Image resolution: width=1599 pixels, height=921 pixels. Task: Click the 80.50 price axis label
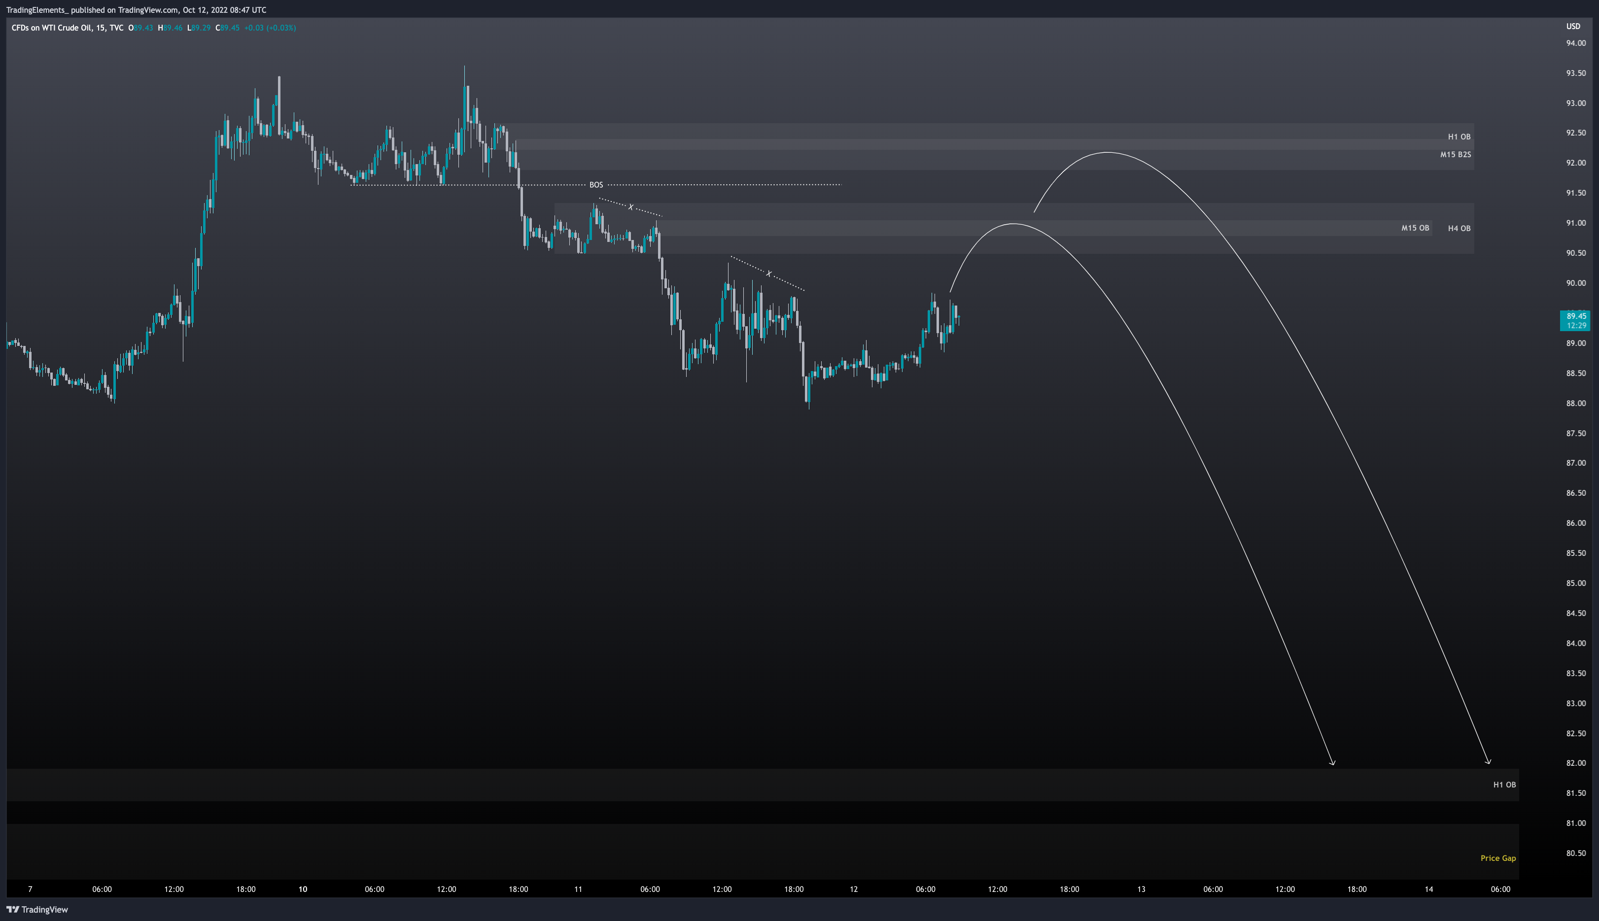pos(1576,853)
